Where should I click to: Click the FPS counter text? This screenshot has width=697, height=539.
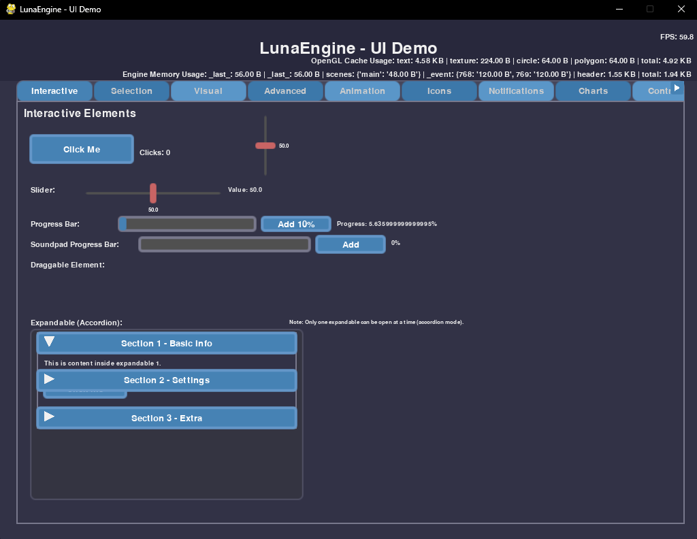pos(677,37)
